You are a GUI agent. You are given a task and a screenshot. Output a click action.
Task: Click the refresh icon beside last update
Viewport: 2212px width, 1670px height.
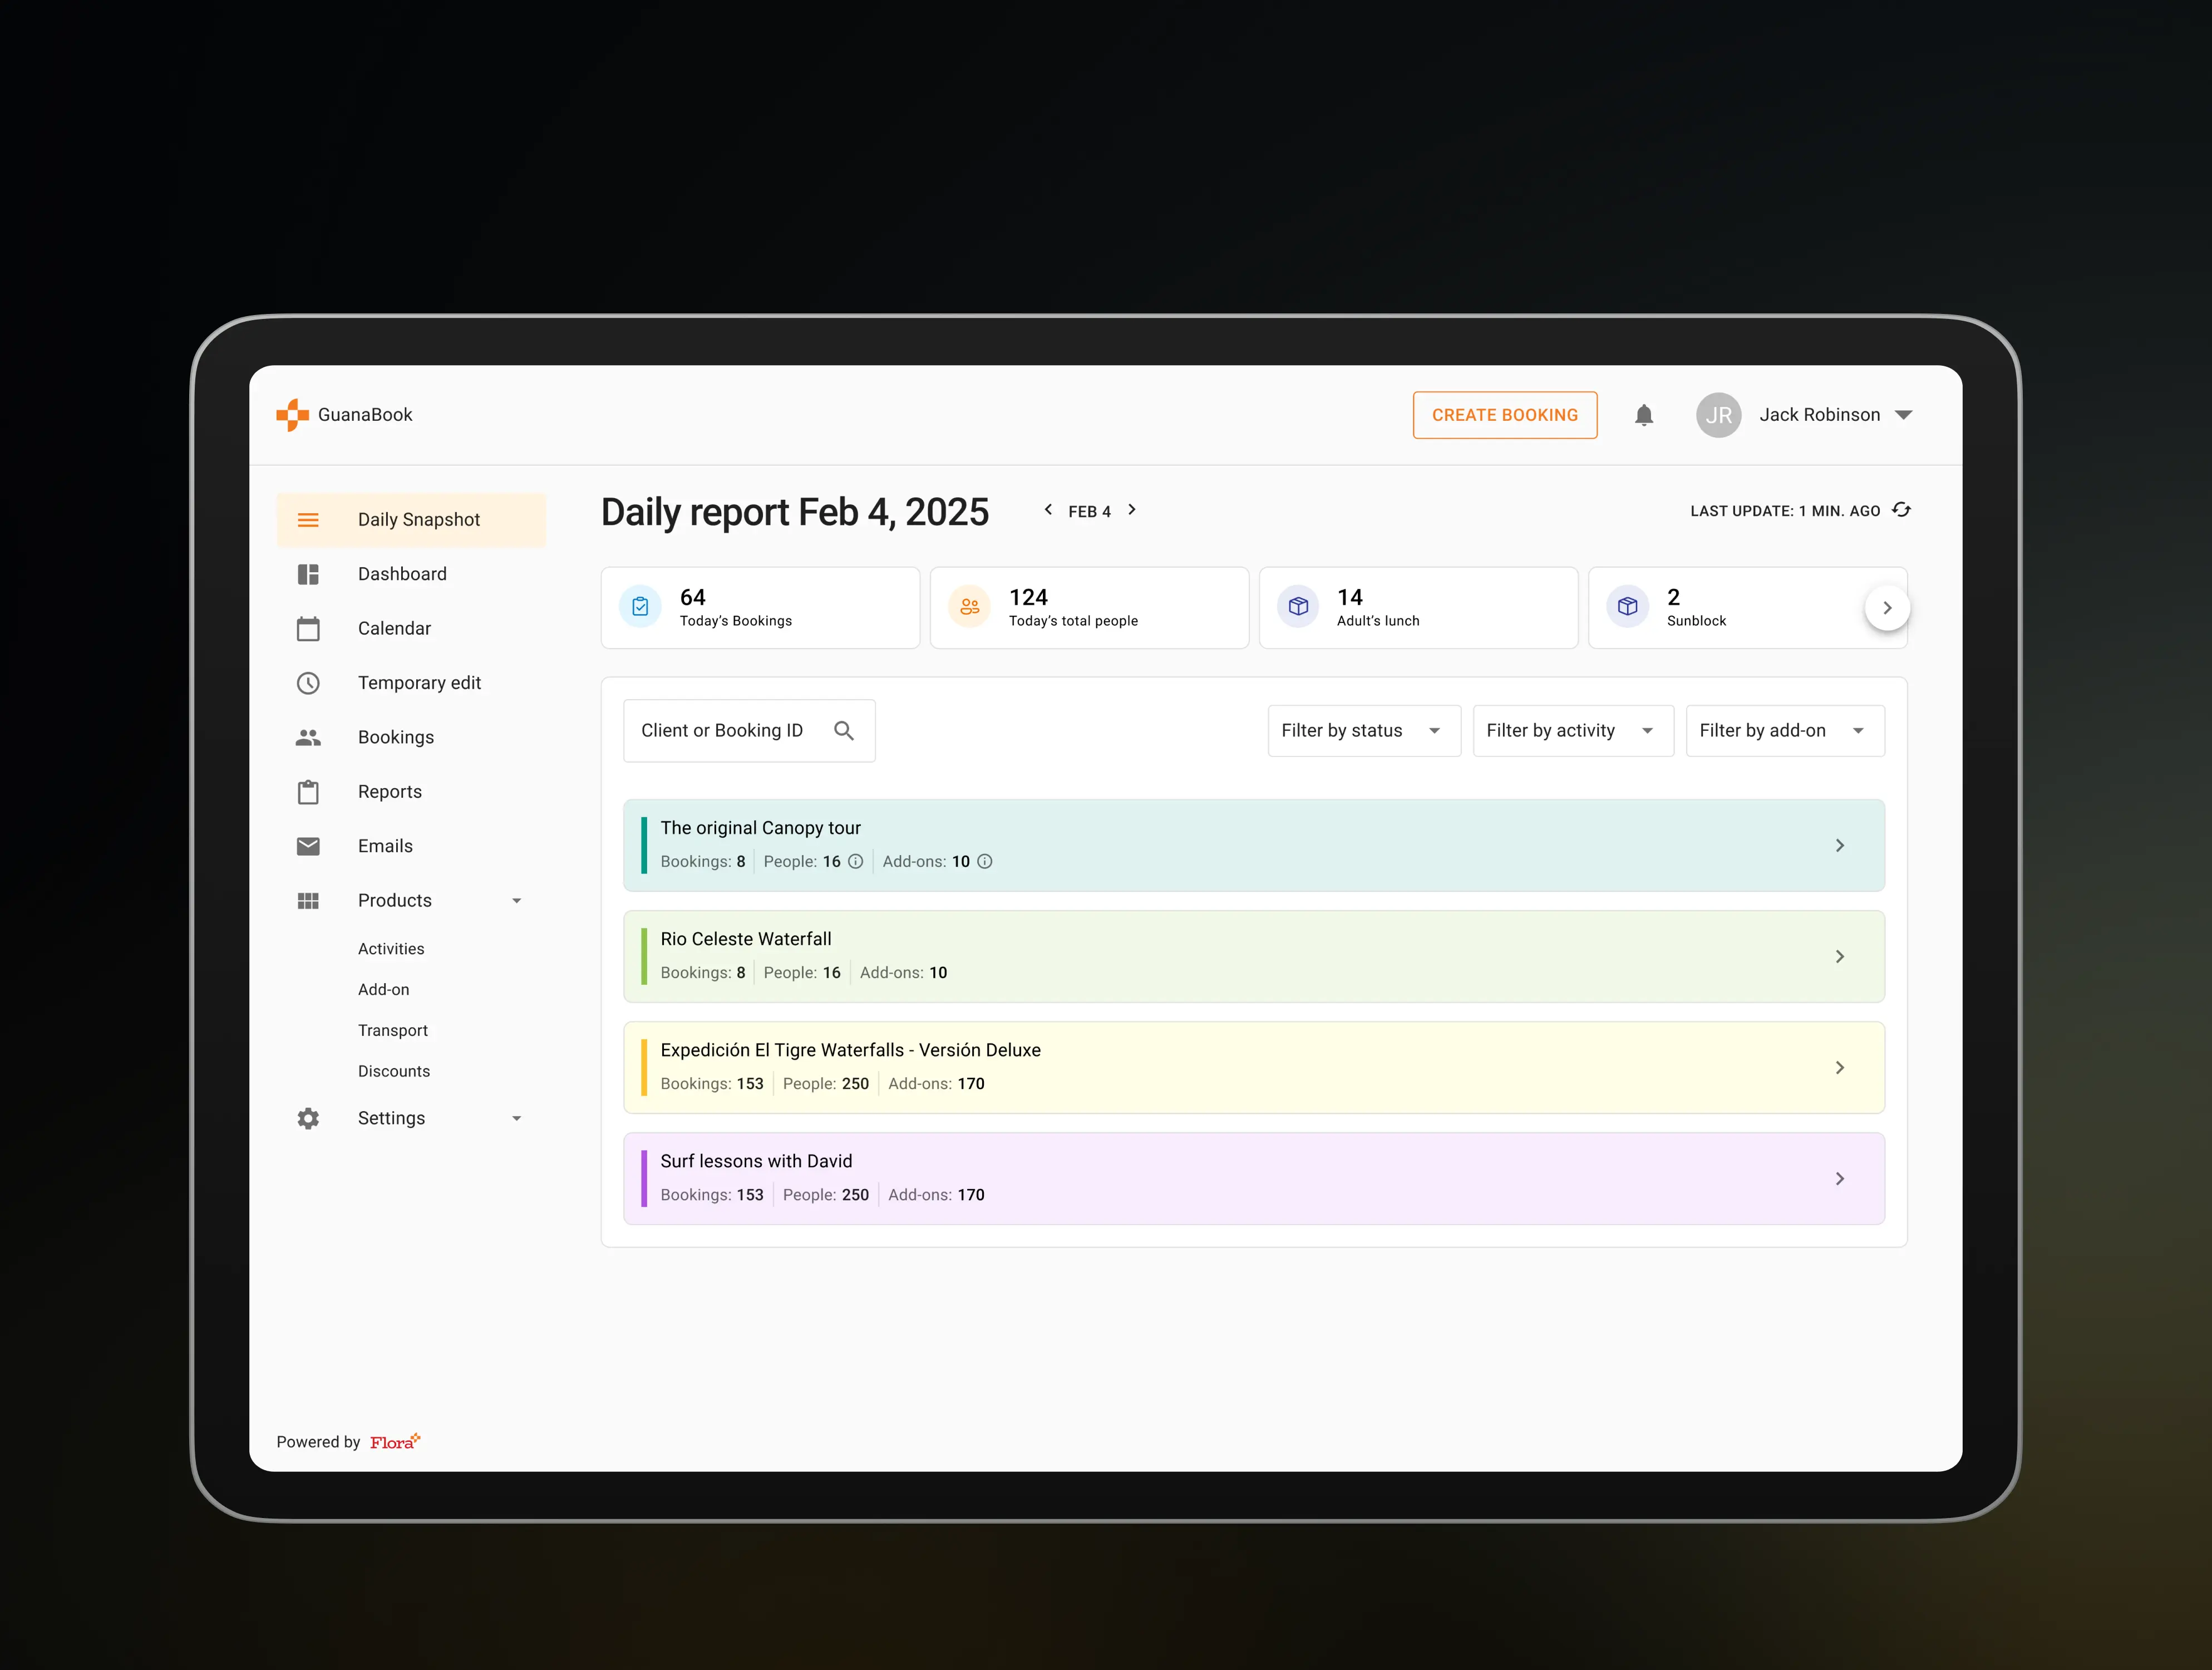tap(1901, 510)
